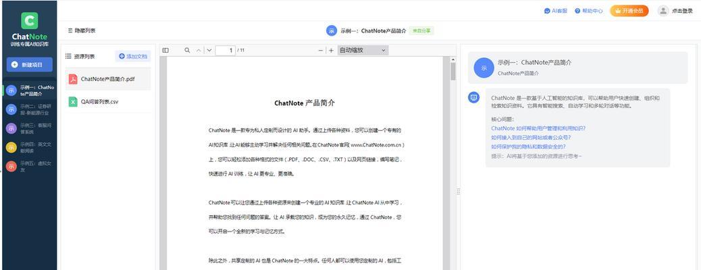Hide the list with 隐藏列表
The width and height of the screenshot is (701, 270).
pyautogui.click(x=81, y=31)
